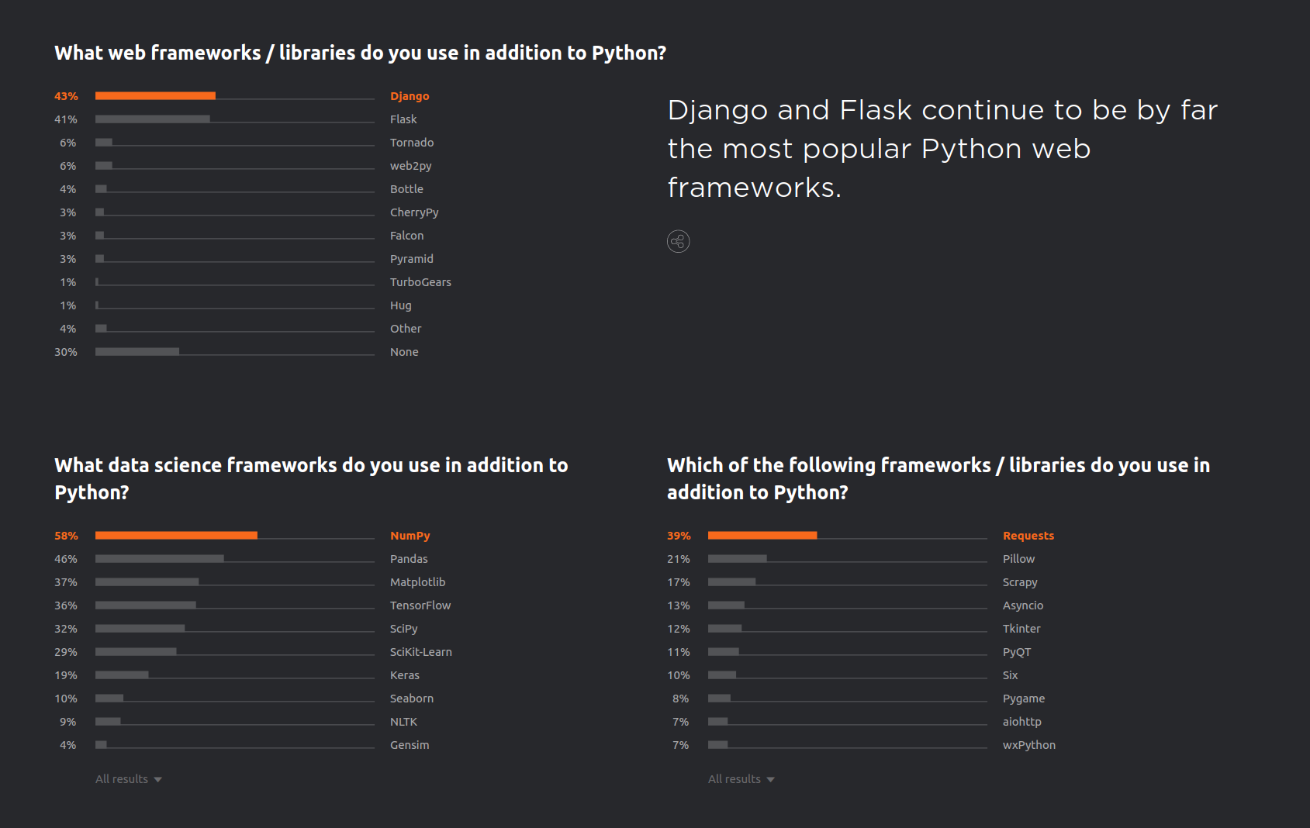Toggle the Tornado entry in the web frameworks chart

412,142
